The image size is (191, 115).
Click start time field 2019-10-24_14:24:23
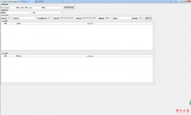tap(67, 18)
